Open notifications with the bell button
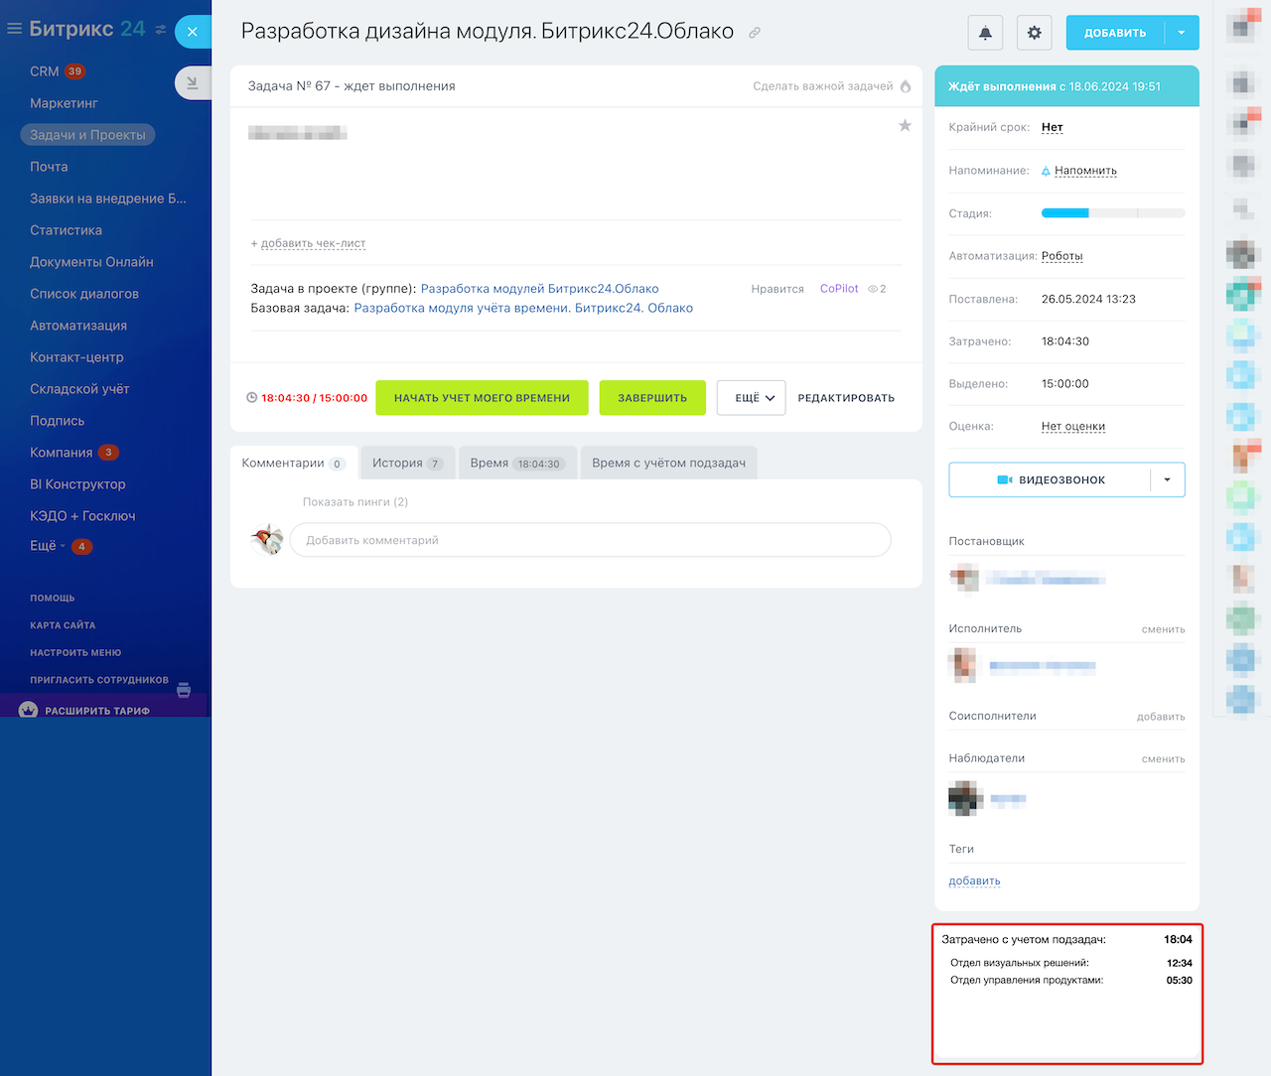Screen dimensions: 1271x1076 point(985,33)
